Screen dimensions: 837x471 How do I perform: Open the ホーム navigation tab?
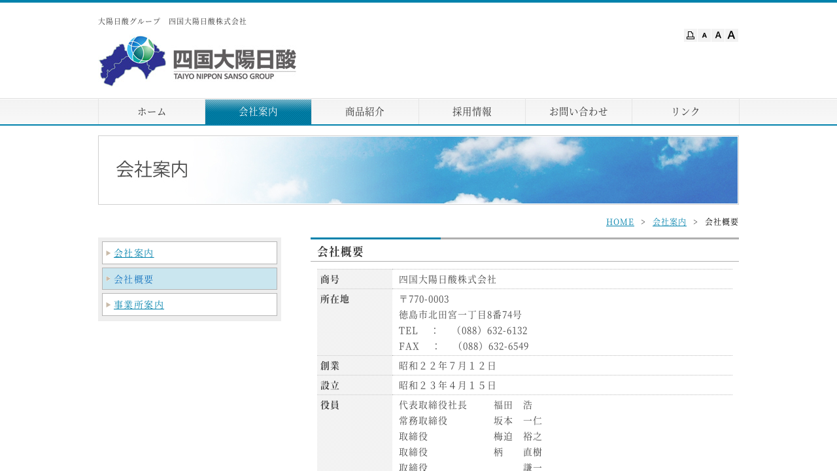152,112
